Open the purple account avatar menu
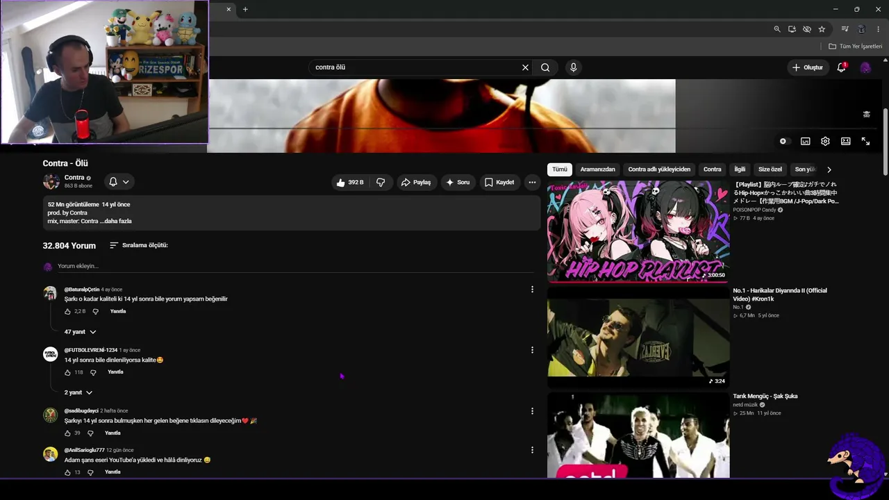The image size is (889, 500). click(865, 67)
